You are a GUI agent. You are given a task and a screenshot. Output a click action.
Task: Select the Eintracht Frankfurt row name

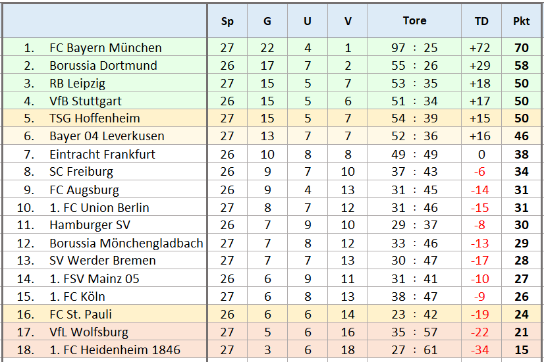pyautogui.click(x=102, y=154)
